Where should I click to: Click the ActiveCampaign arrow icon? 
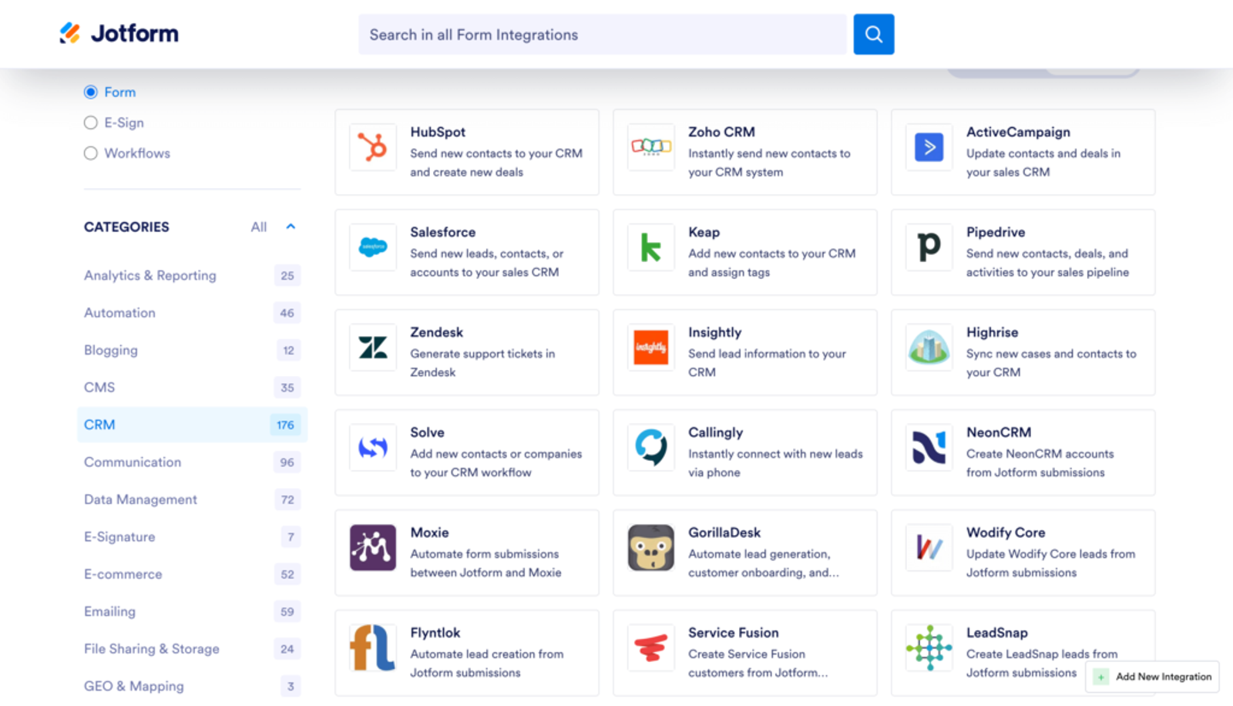pyautogui.click(x=929, y=146)
